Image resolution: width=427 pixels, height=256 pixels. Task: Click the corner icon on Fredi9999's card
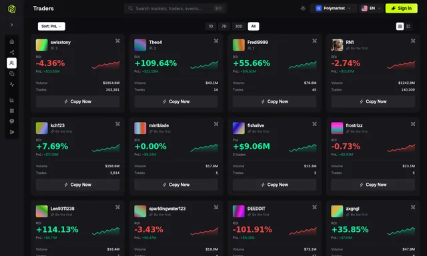pyautogui.click(x=314, y=41)
